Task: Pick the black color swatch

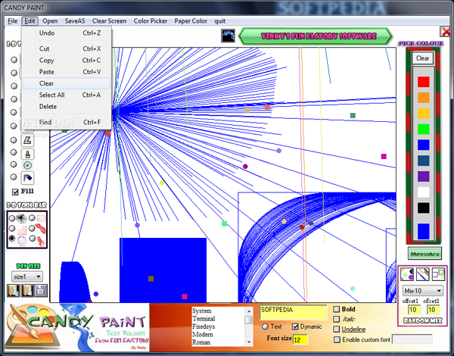Action: pos(423,208)
